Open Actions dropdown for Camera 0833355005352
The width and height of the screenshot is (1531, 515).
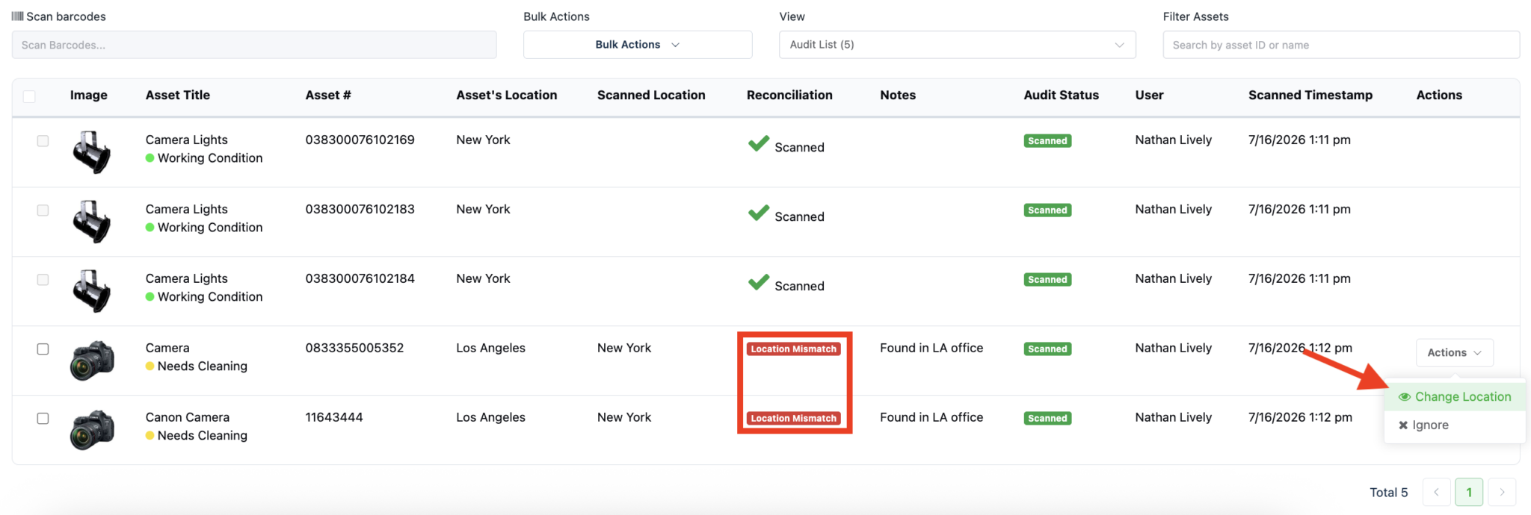1455,353
